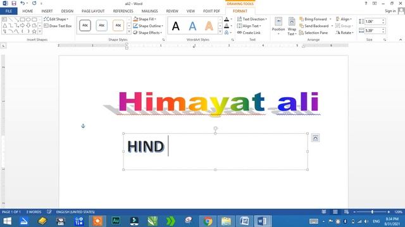Viewport: 405px width, 227px height.
Task: Open the Shape Outline dropdown
Action: point(148,26)
